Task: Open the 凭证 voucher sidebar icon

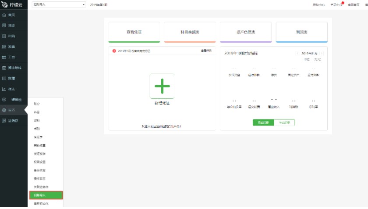Action: [4, 25]
